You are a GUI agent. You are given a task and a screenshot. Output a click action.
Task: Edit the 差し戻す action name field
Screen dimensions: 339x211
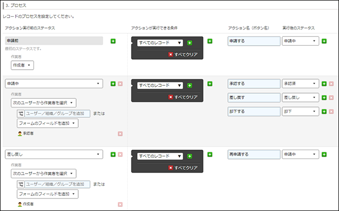pyautogui.click(x=254, y=97)
